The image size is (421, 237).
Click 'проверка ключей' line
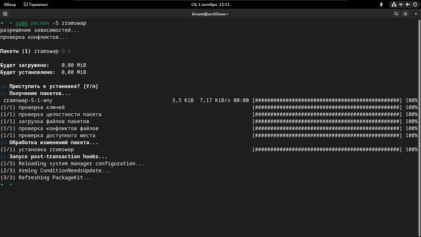[x=32, y=107]
